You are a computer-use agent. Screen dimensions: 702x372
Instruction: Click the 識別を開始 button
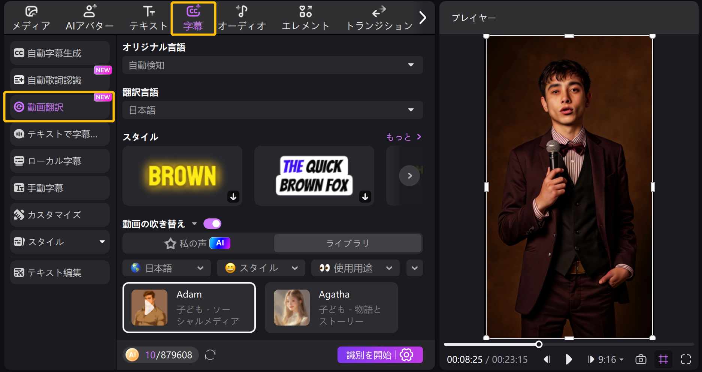[368, 354]
